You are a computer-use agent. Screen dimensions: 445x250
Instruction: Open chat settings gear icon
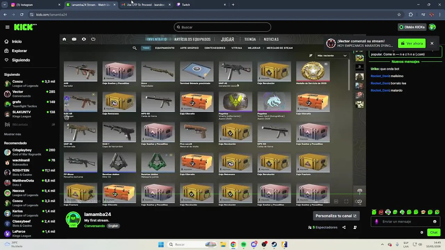(422, 232)
